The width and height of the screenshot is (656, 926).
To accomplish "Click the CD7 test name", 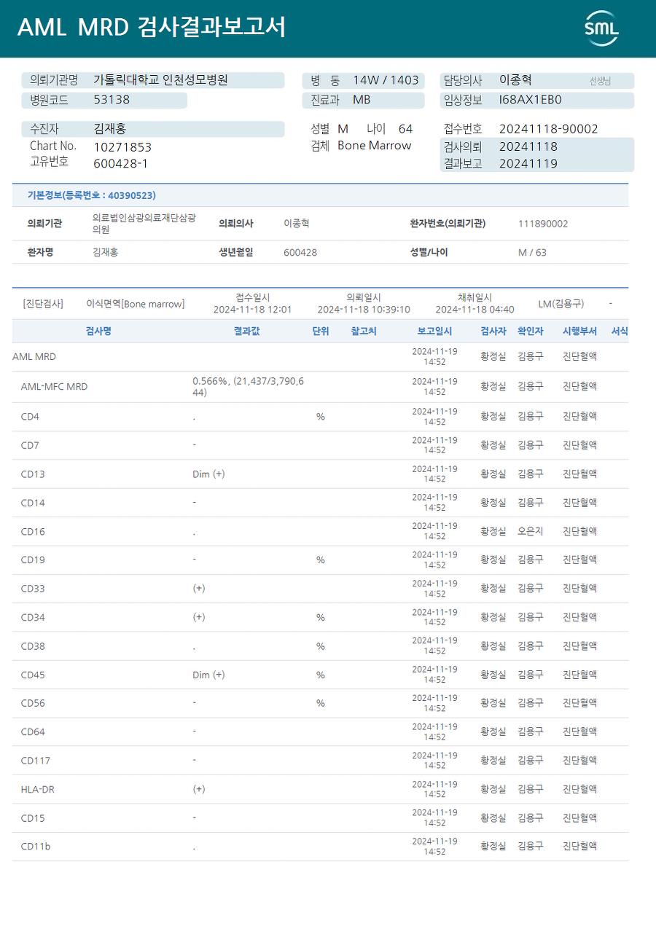I will tap(30, 445).
